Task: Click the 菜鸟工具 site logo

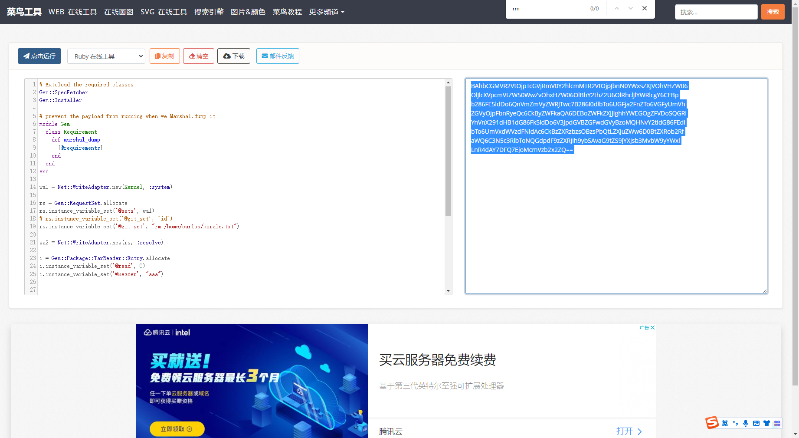Action: (x=24, y=12)
